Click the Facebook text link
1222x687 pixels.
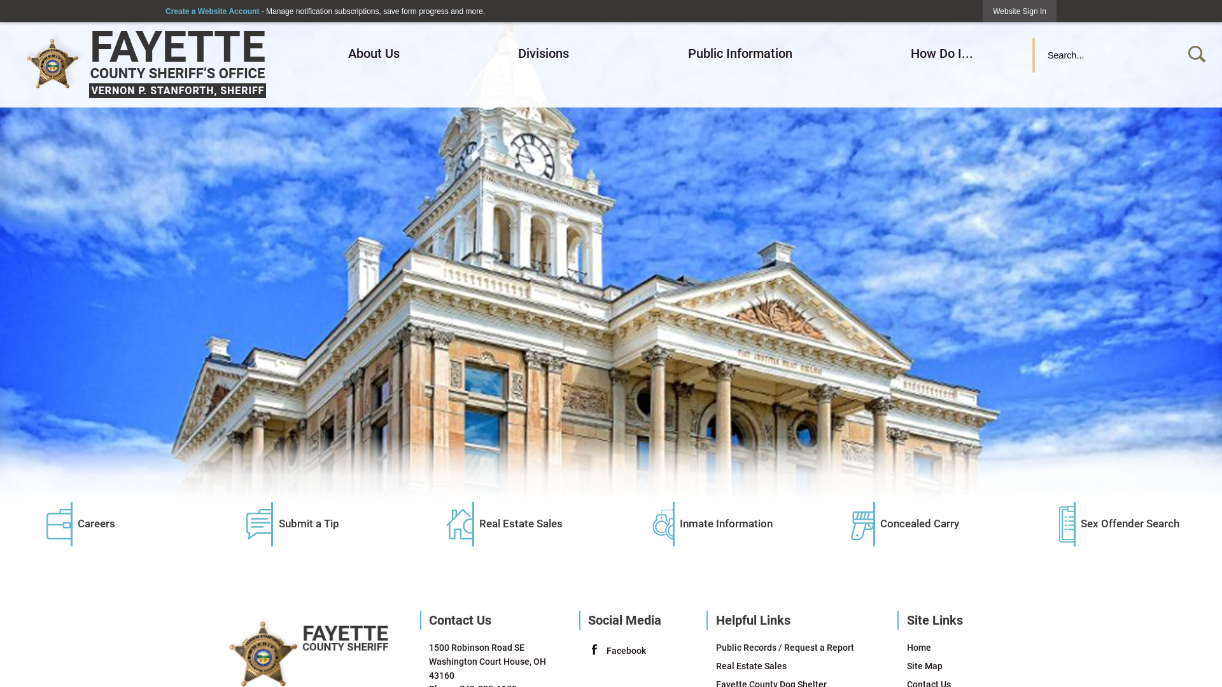click(x=626, y=651)
